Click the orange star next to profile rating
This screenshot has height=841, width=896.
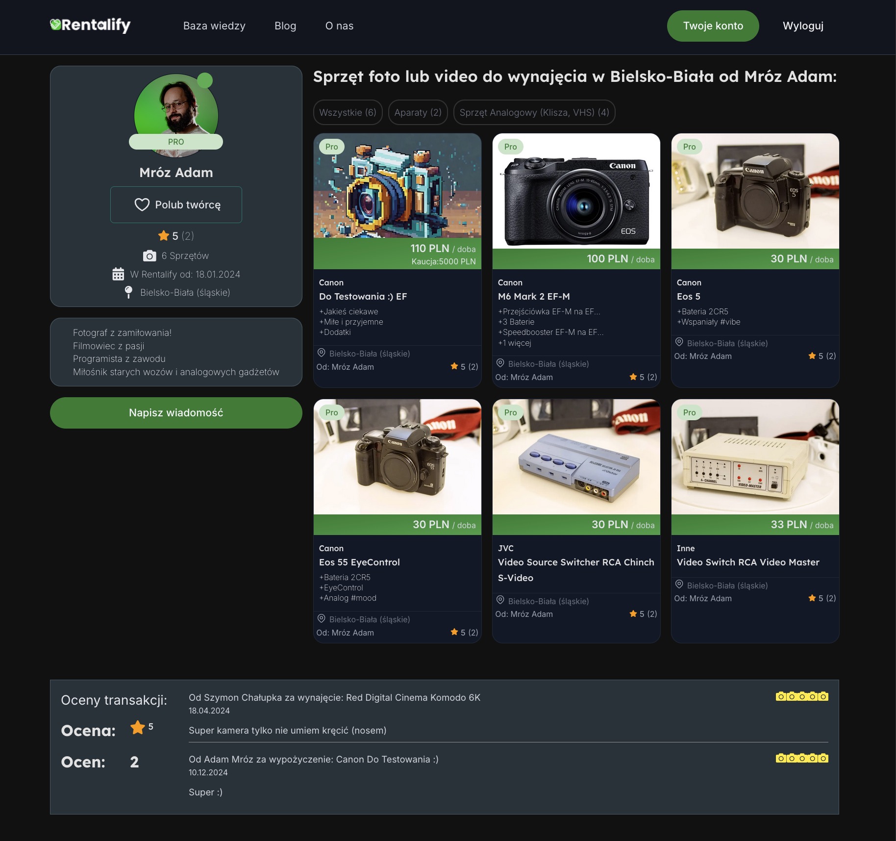click(163, 236)
